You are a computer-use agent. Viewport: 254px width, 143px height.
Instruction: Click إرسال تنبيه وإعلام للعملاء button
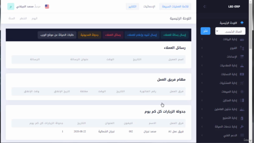(142, 35)
